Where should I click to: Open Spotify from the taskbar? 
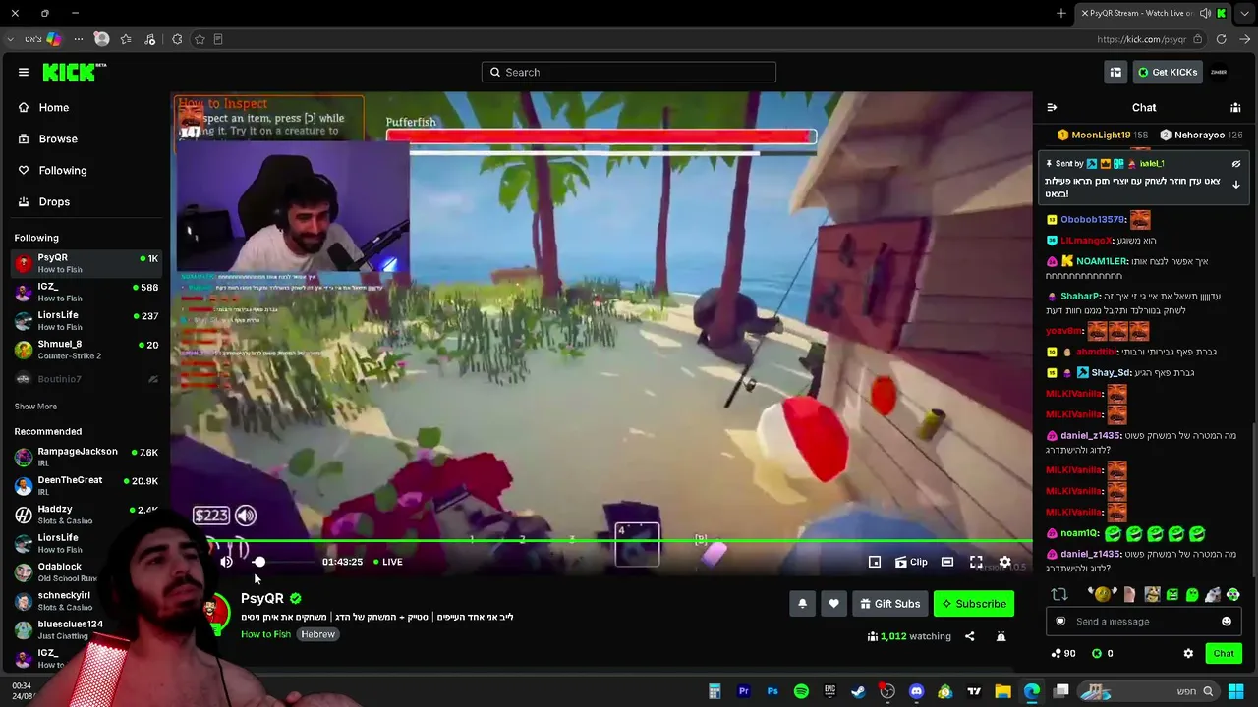tap(801, 692)
